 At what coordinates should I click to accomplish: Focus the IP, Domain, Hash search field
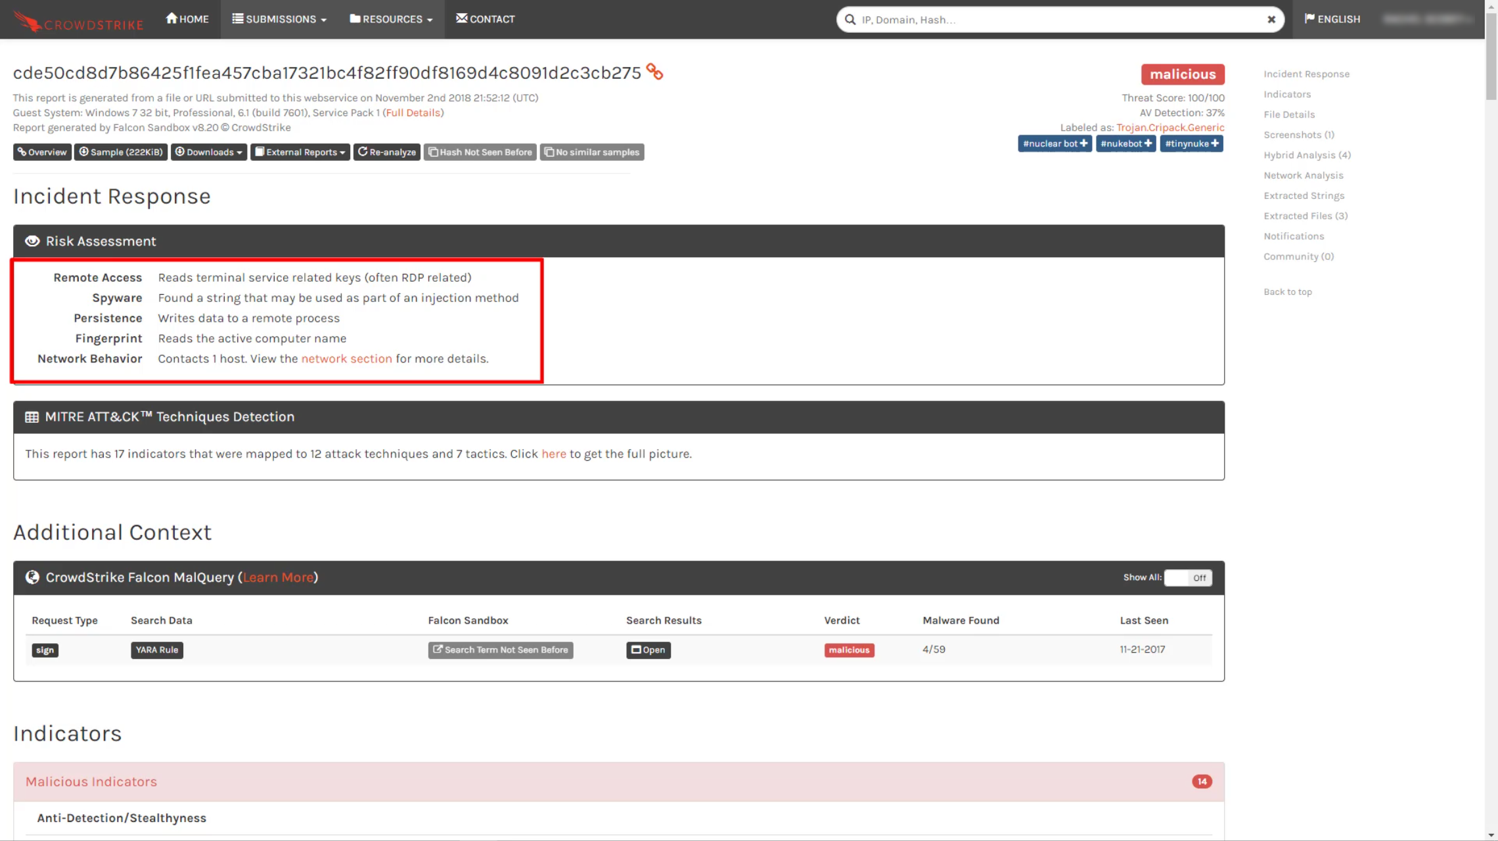click(1060, 20)
